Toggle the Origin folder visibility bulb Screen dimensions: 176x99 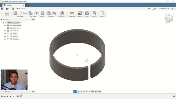point(8,34)
